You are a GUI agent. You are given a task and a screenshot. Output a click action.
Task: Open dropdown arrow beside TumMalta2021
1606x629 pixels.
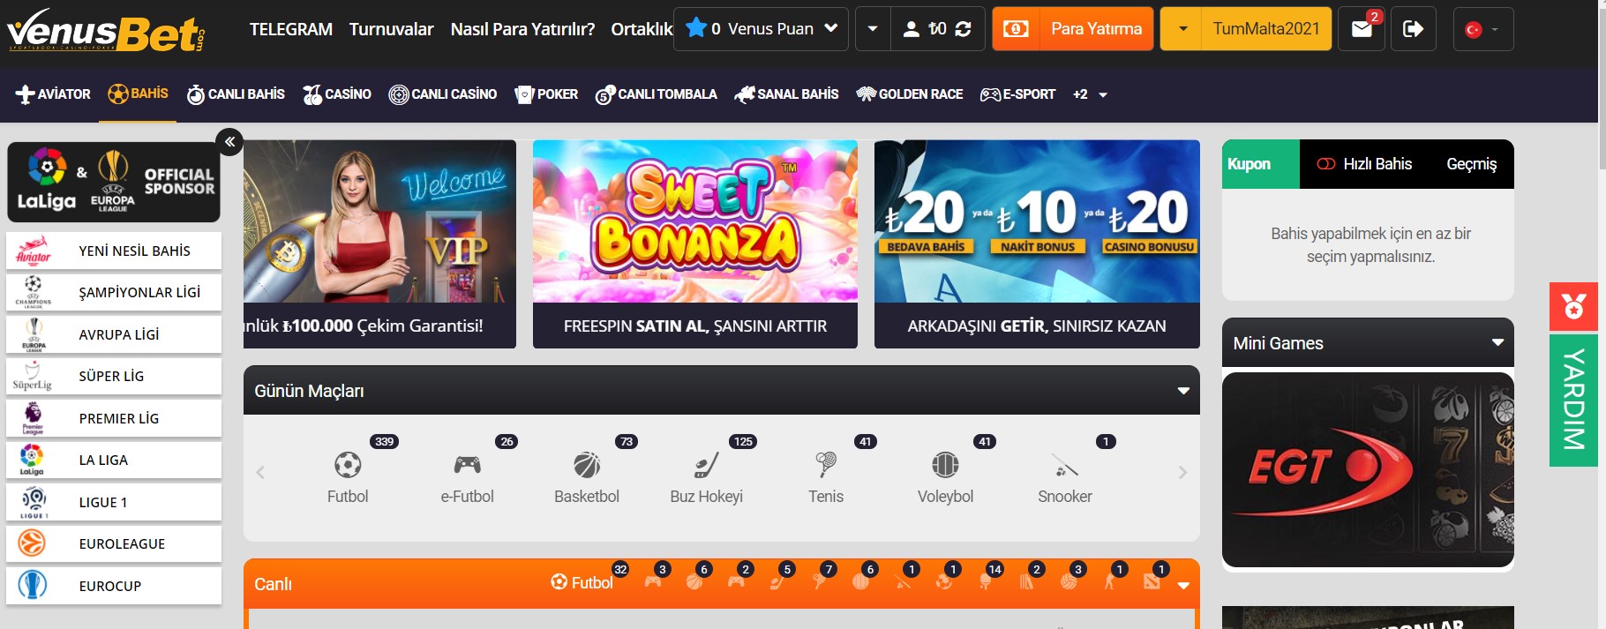1183,29
